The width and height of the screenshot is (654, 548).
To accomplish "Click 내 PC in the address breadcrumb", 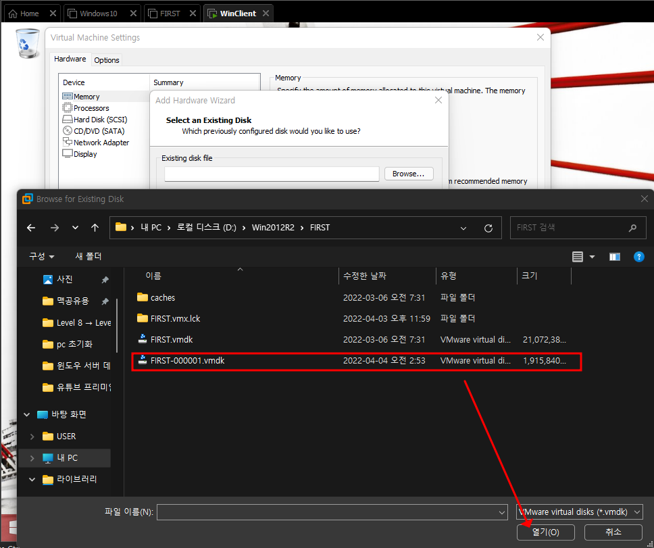I will click(151, 228).
